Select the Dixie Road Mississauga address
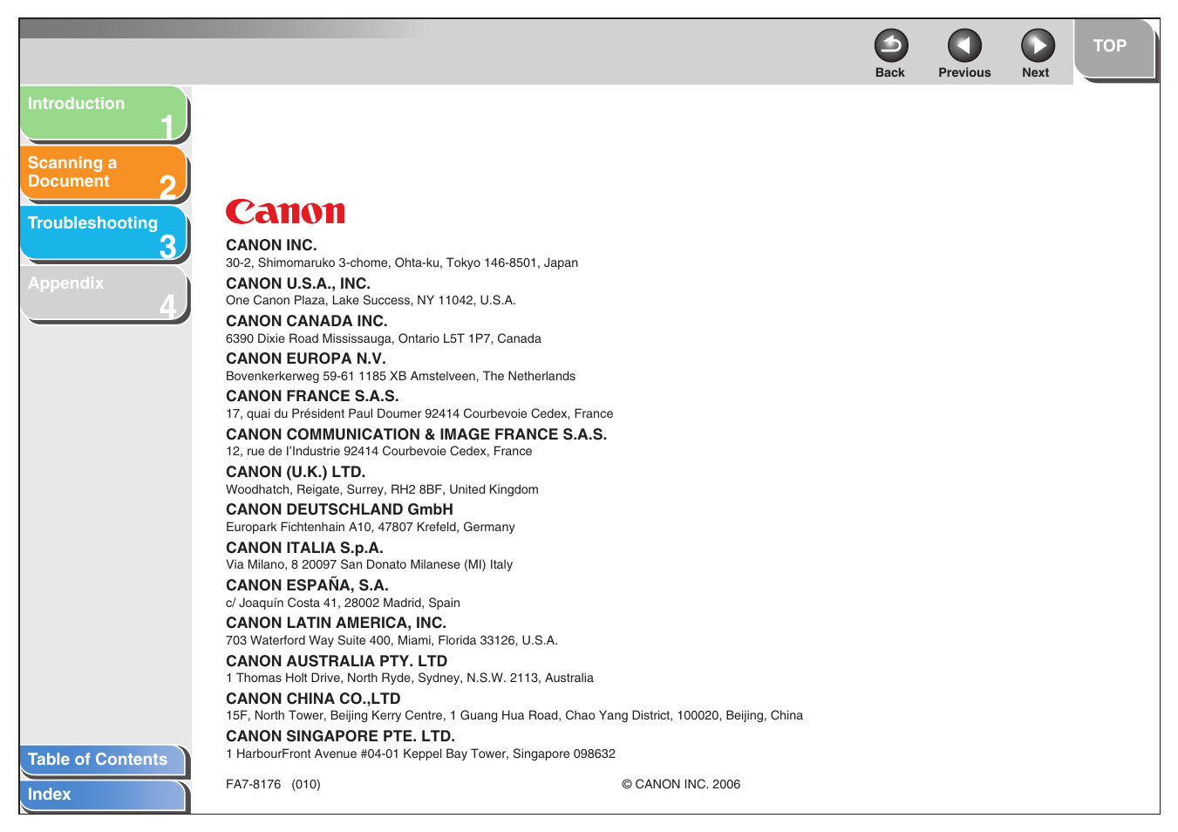The height and width of the screenshot is (832, 1178). (384, 338)
